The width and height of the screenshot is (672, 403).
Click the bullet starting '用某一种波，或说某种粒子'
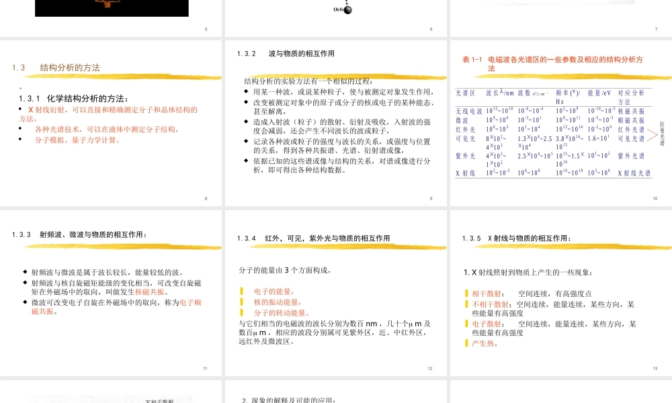(343, 91)
